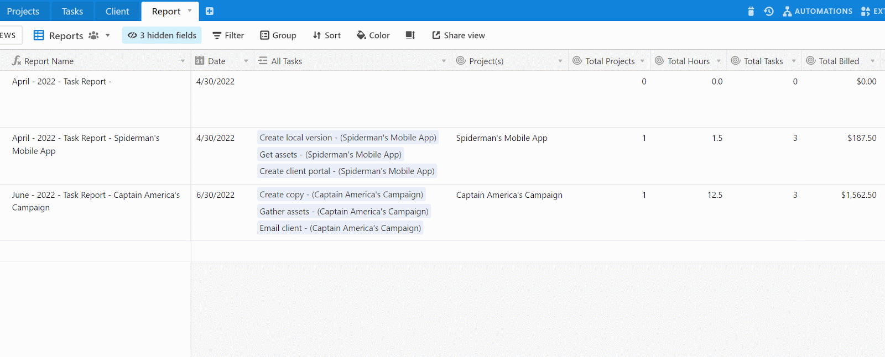The width and height of the screenshot is (885, 357).
Task: Click the trash icon in top bar
Action: (751, 11)
